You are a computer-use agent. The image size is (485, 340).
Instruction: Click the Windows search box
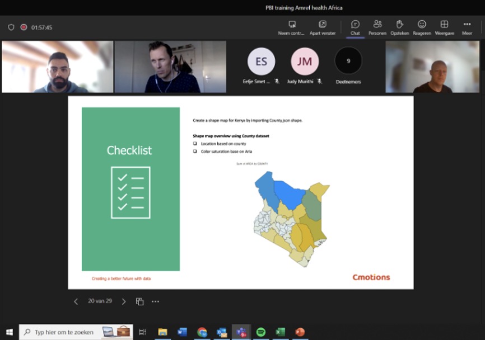(x=67, y=332)
